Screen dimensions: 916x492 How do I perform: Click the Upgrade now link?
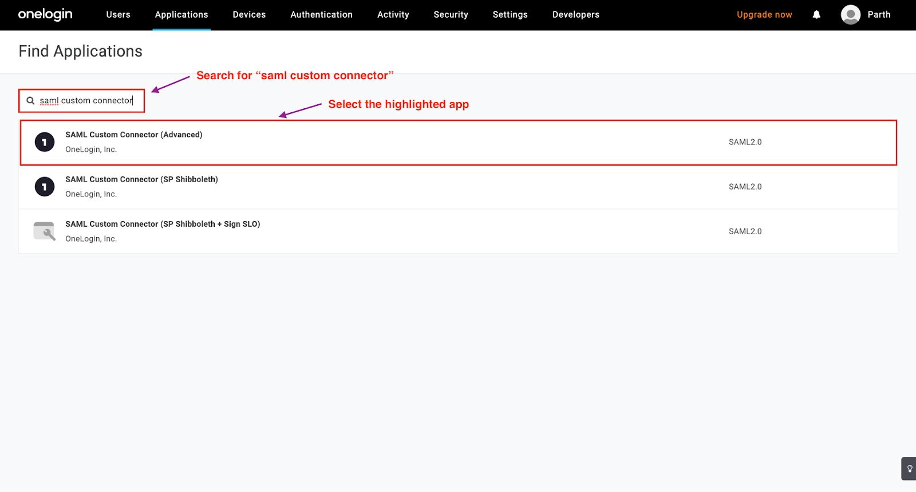click(764, 15)
